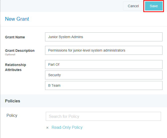Click the New Grant page heading

coord(17,19)
